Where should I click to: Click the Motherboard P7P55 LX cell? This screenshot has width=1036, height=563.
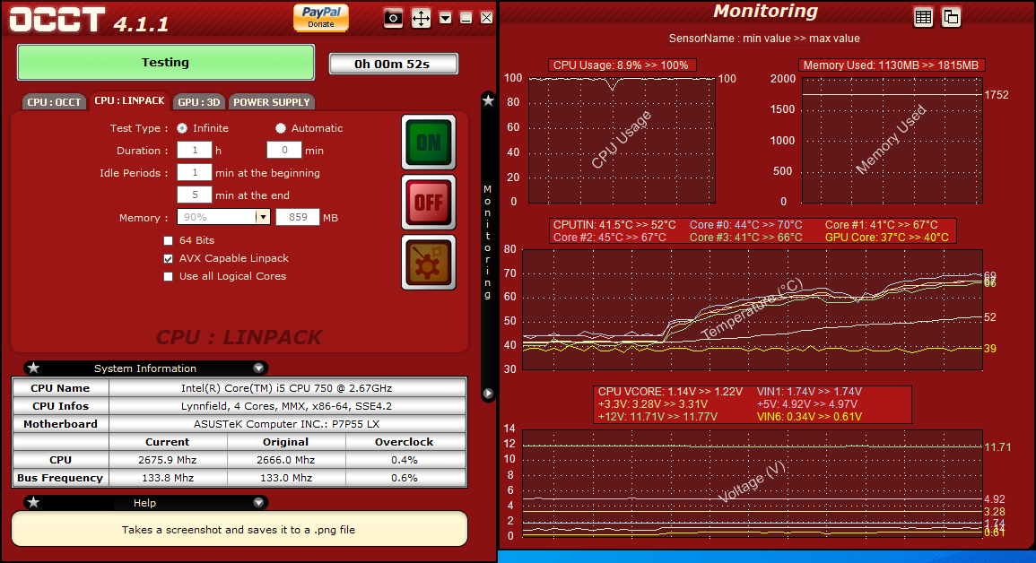(287, 424)
